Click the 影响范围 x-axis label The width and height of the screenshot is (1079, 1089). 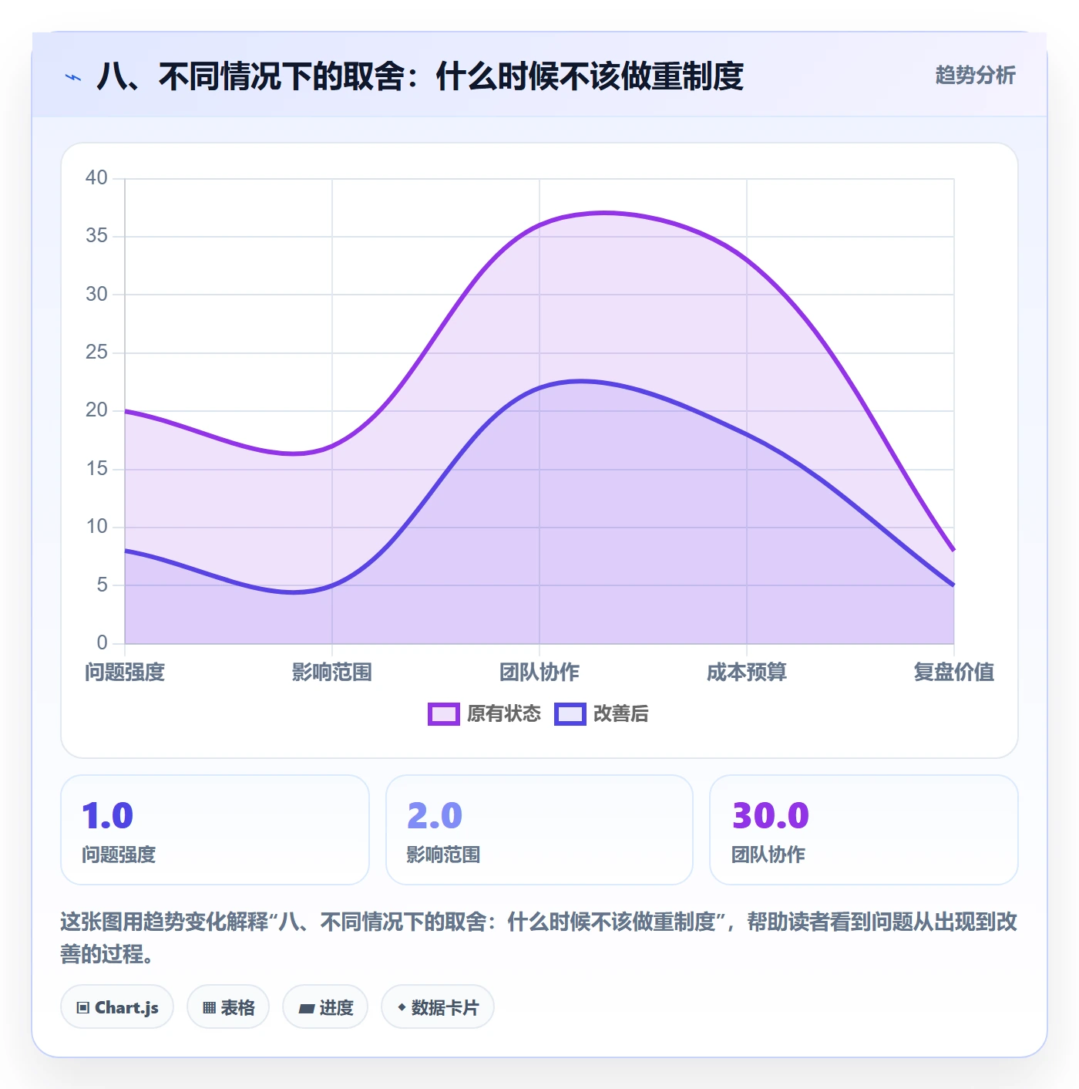tap(332, 673)
